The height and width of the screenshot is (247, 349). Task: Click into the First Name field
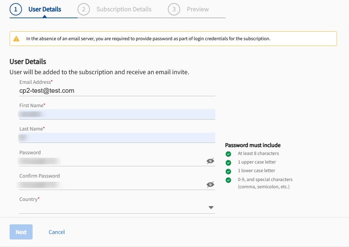point(117,114)
